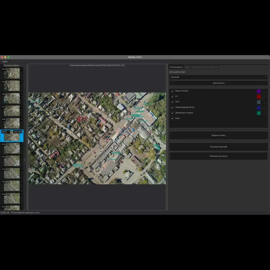Click the Розпізнати фото(R) button

coord(219,147)
